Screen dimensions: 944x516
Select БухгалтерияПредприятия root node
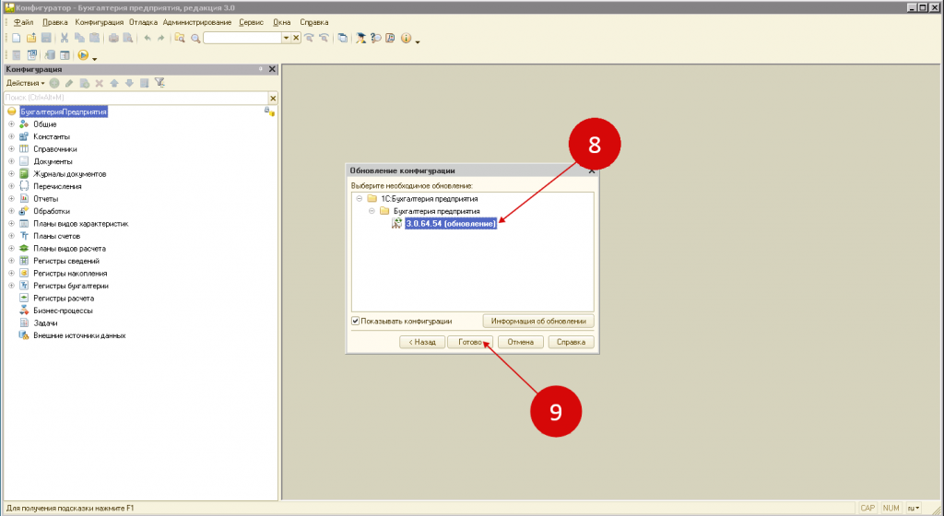64,111
